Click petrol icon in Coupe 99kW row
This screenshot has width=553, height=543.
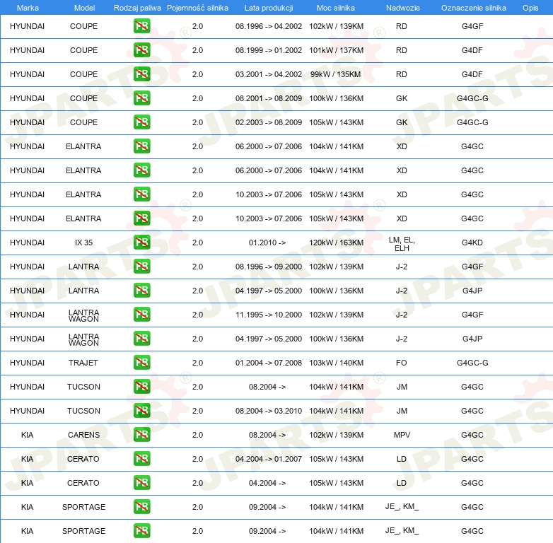coord(141,74)
